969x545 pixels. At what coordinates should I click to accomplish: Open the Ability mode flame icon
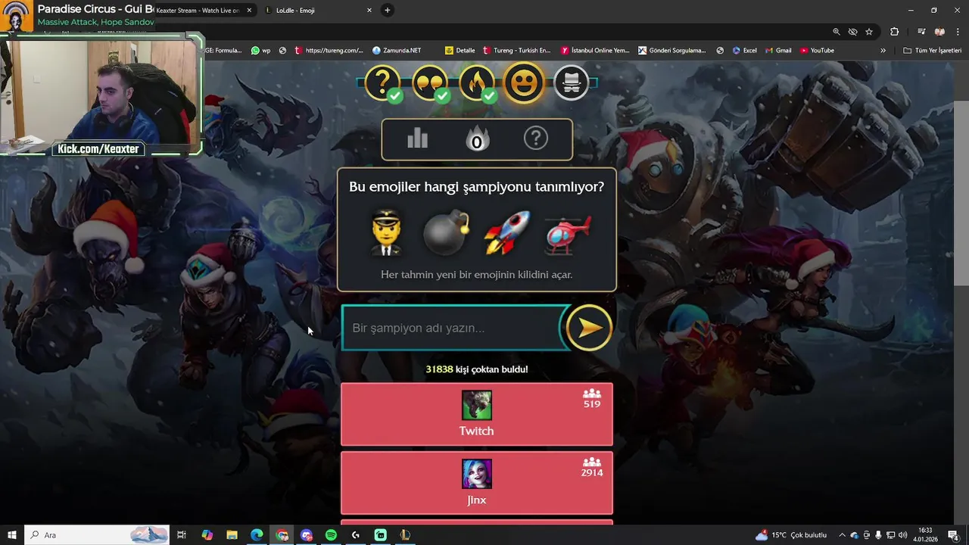click(x=477, y=83)
